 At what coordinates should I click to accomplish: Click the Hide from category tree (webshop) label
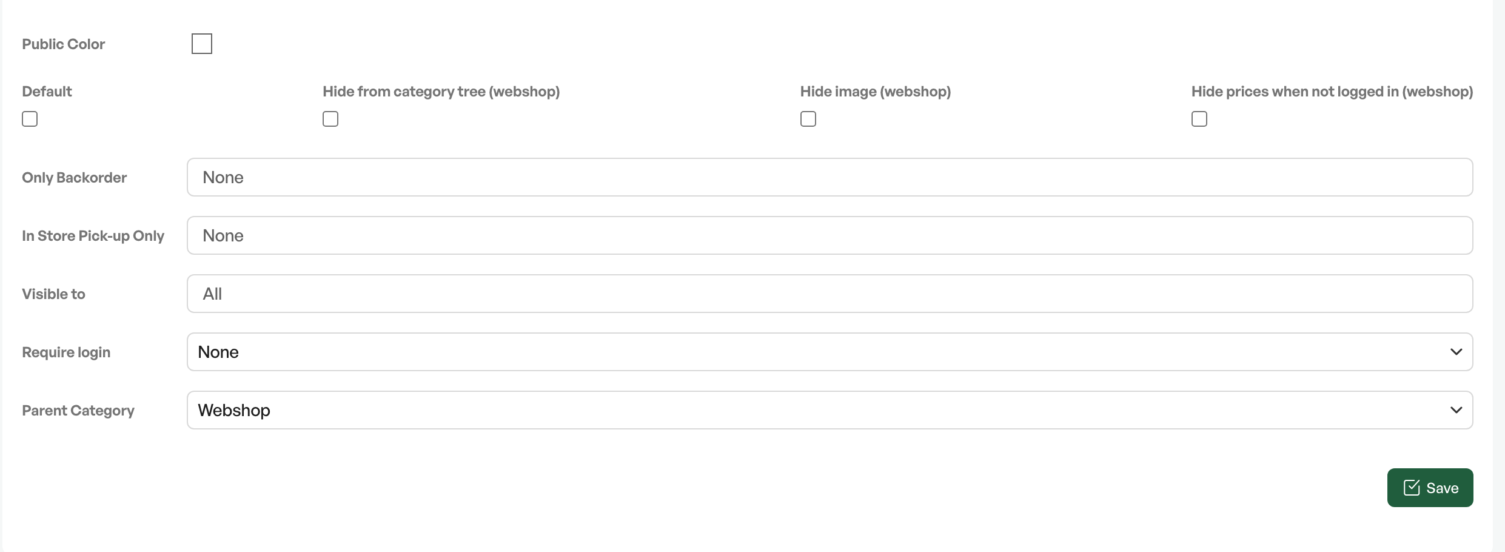441,92
